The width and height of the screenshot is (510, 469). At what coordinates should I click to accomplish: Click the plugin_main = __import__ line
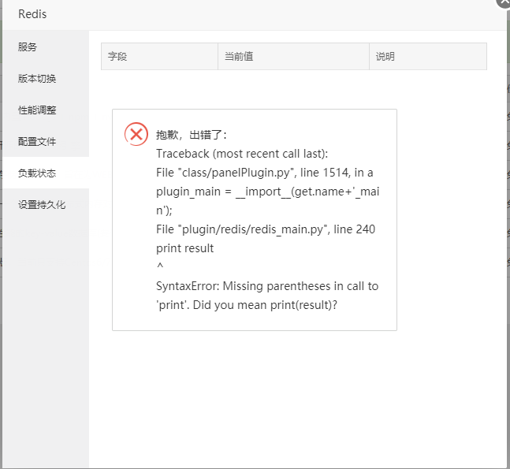coord(267,201)
